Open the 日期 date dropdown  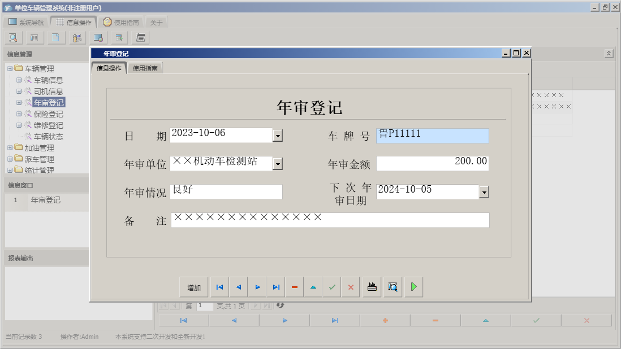tap(278, 135)
